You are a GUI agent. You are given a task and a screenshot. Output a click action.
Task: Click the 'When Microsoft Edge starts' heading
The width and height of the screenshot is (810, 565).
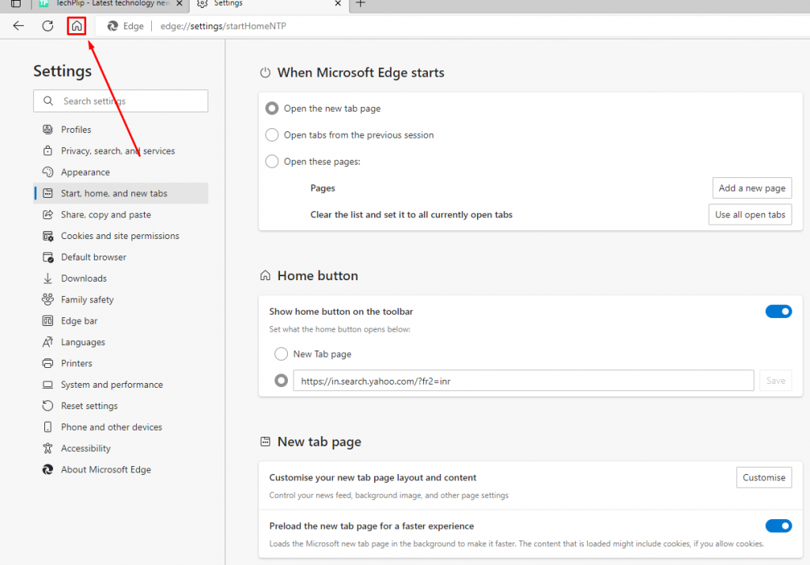pos(361,72)
